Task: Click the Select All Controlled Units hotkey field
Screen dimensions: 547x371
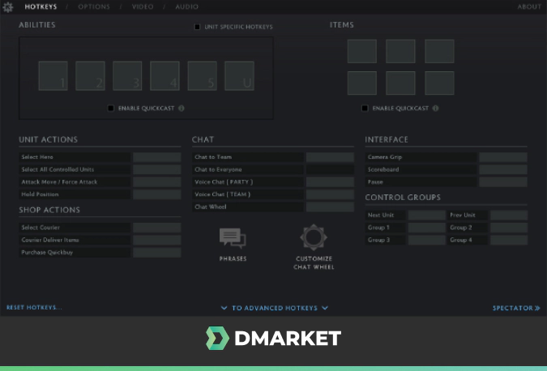Action: 157,169
